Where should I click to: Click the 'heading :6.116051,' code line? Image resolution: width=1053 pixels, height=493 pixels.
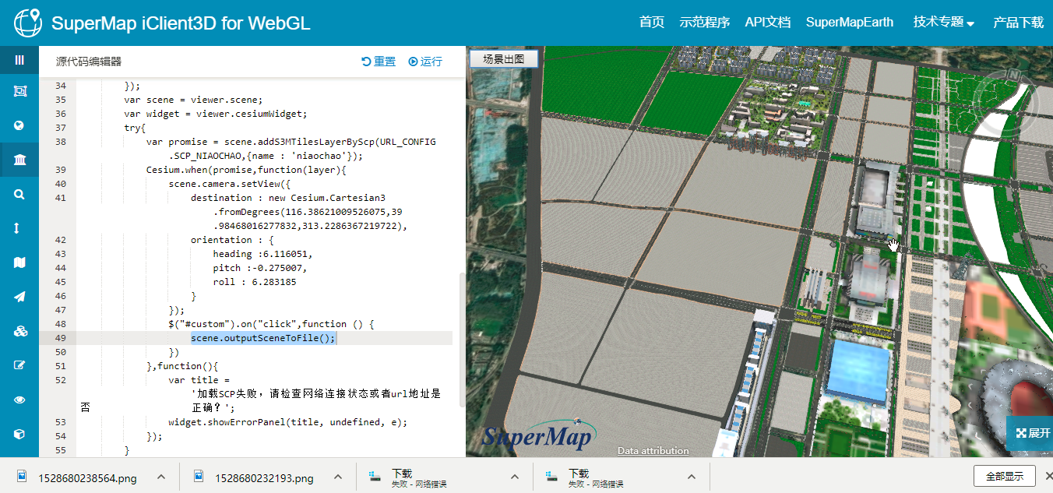pyautogui.click(x=262, y=254)
